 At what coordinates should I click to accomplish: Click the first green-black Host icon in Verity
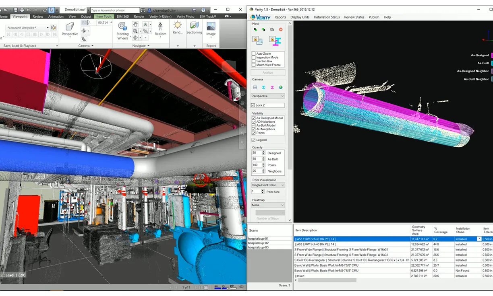255,29
